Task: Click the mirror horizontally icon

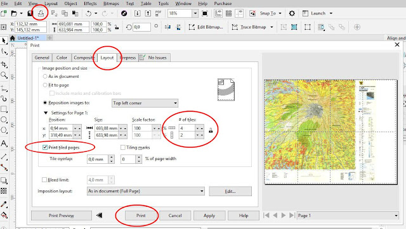Action: [167, 27]
